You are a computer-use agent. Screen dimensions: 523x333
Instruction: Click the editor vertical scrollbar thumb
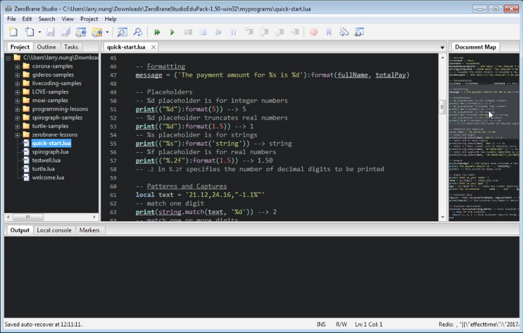click(x=442, y=107)
